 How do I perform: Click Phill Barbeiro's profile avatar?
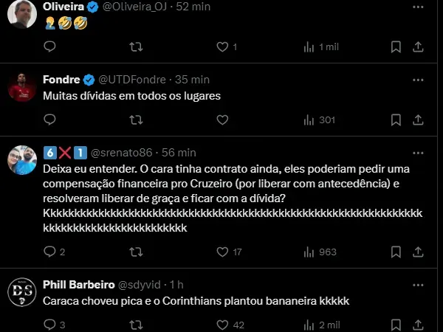click(22, 294)
